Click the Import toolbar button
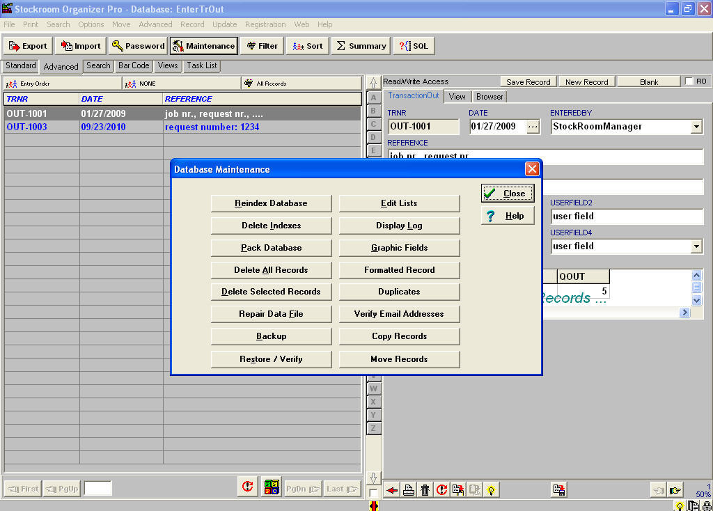This screenshot has width=713, height=511. (81, 46)
